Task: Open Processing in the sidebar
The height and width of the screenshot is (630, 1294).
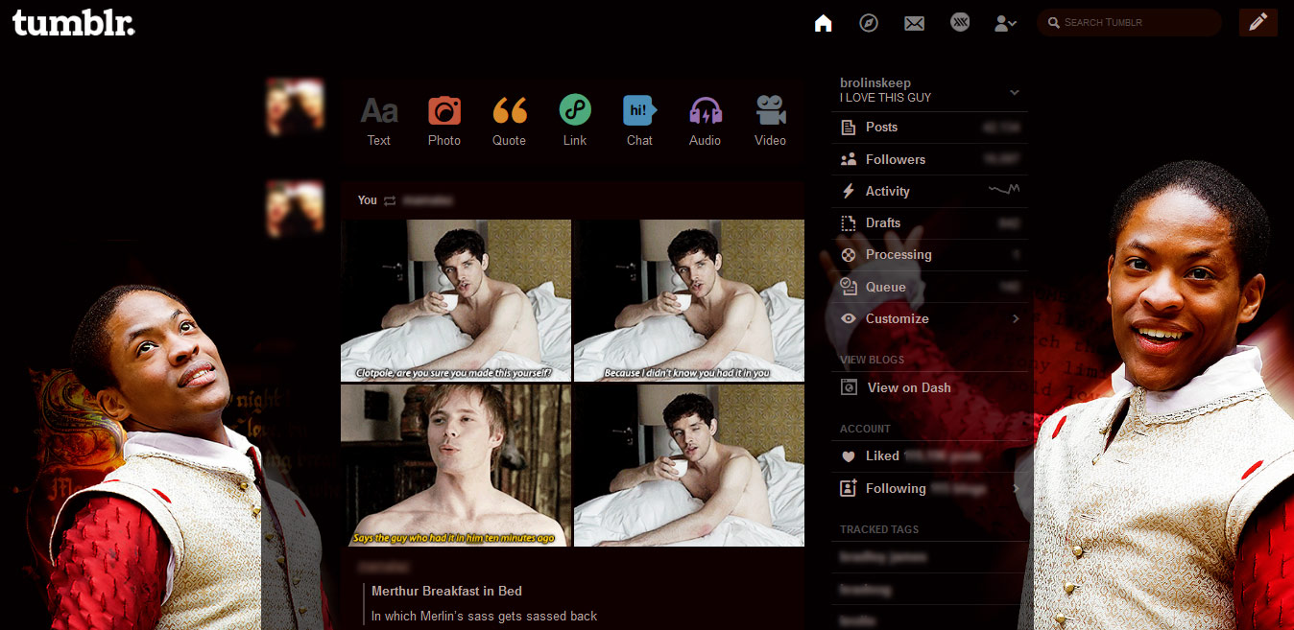Action: [929, 254]
